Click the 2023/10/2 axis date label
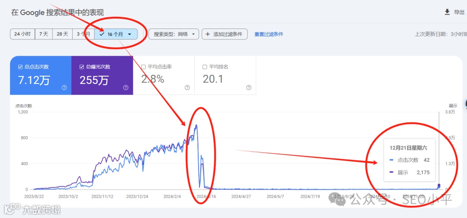This screenshot has width=467, height=218. (68, 196)
